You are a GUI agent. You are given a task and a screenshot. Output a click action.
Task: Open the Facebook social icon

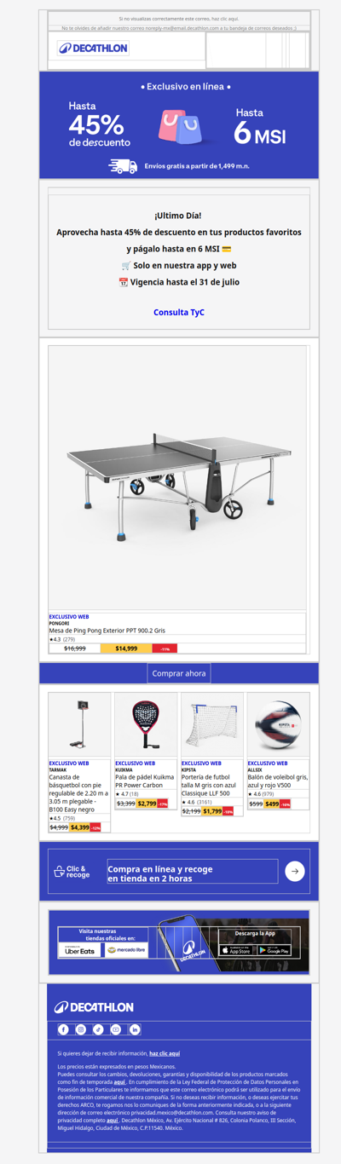tap(63, 1029)
